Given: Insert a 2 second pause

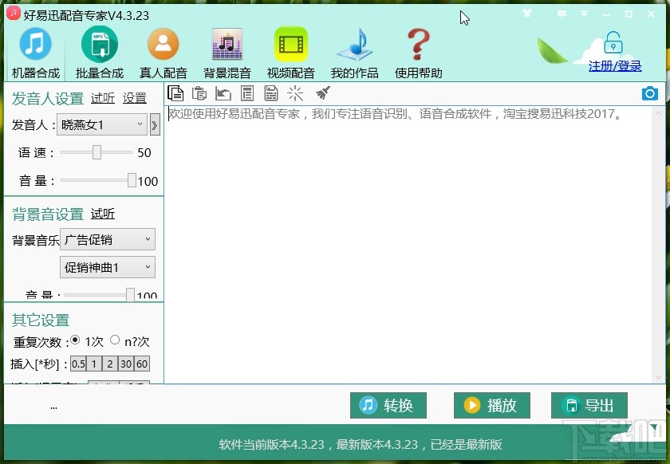Looking at the screenshot, I should (x=110, y=364).
